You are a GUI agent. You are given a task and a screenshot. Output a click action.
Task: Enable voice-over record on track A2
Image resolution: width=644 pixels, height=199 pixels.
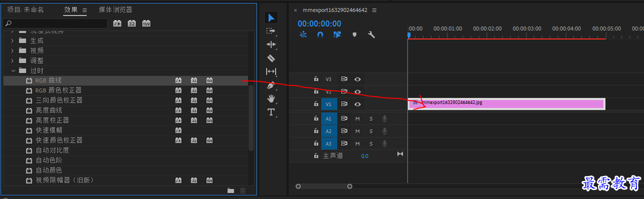pyautogui.click(x=384, y=131)
